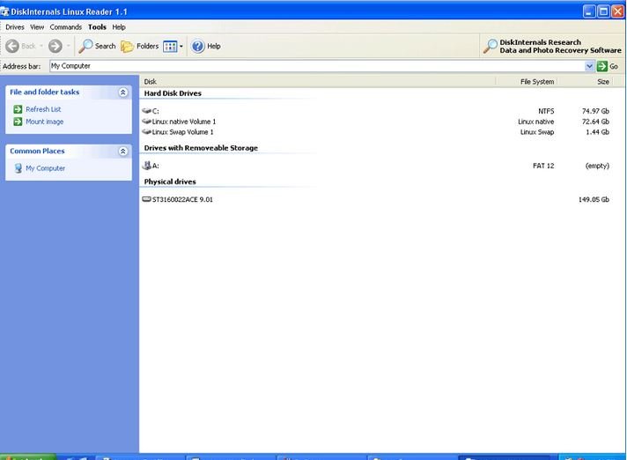The width and height of the screenshot is (627, 460).
Task: Click the Linux native Volume 1 label
Action: (184, 122)
